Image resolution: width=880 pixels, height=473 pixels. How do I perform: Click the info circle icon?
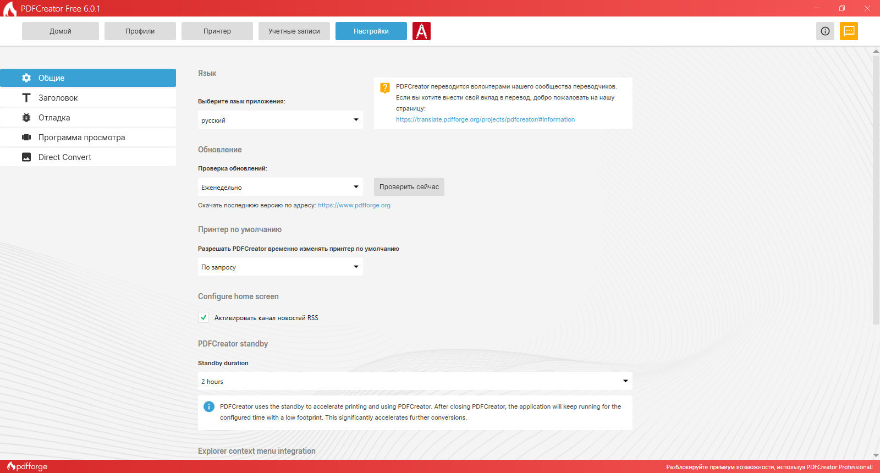pos(825,31)
